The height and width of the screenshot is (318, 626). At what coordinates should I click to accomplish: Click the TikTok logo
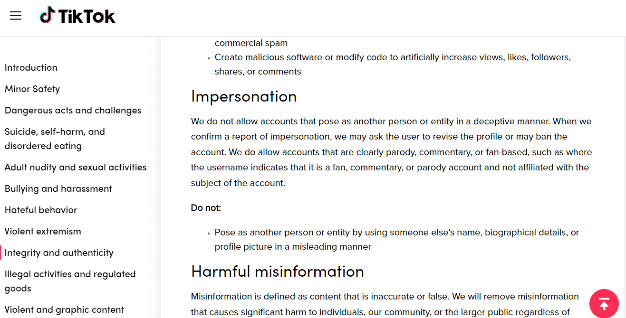(x=77, y=15)
